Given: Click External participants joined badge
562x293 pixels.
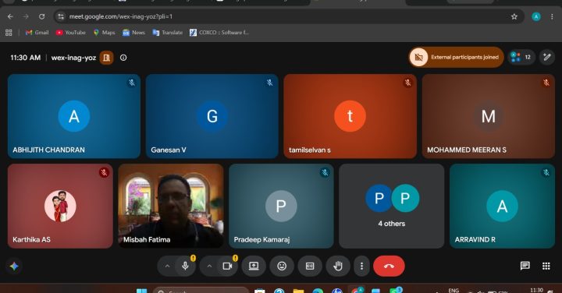Looking at the screenshot, I should click(x=457, y=57).
